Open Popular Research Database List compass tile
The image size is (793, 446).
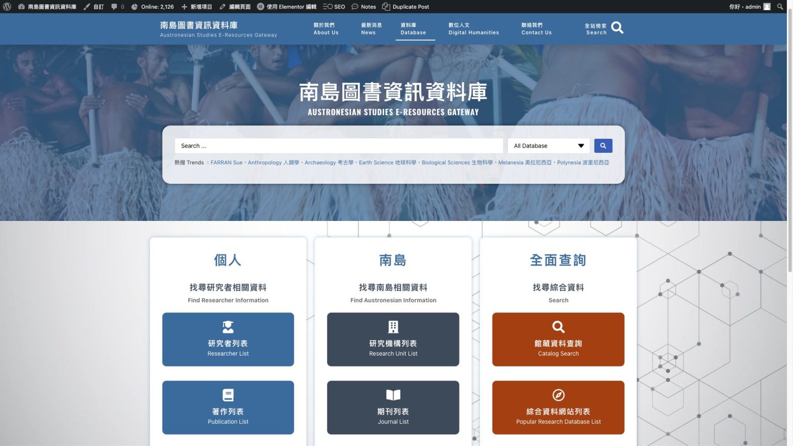(558, 407)
